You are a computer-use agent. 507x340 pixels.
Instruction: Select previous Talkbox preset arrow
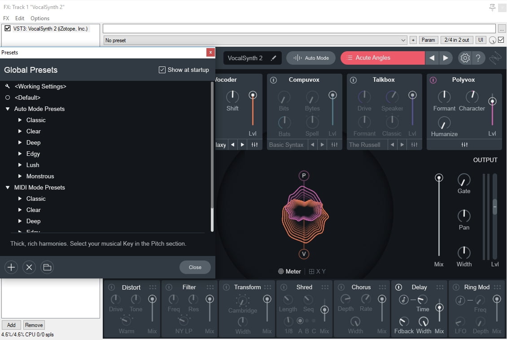[392, 145]
